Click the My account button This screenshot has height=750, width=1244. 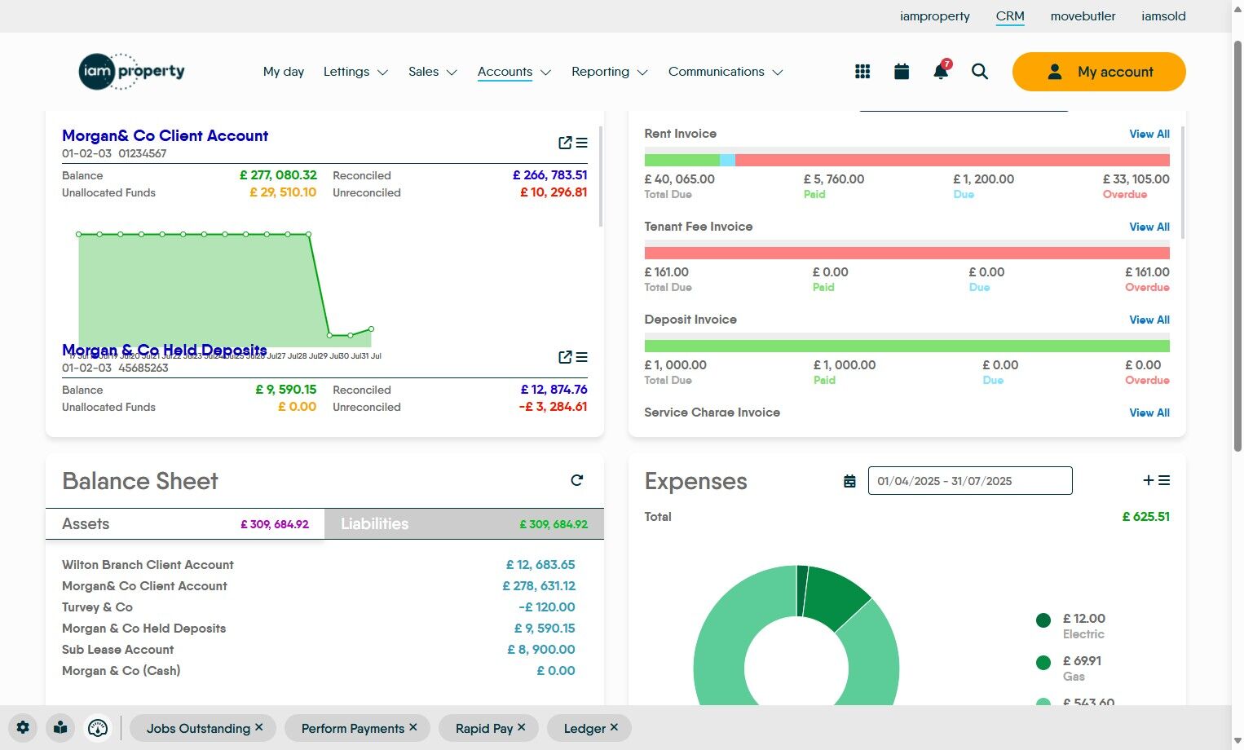point(1099,72)
